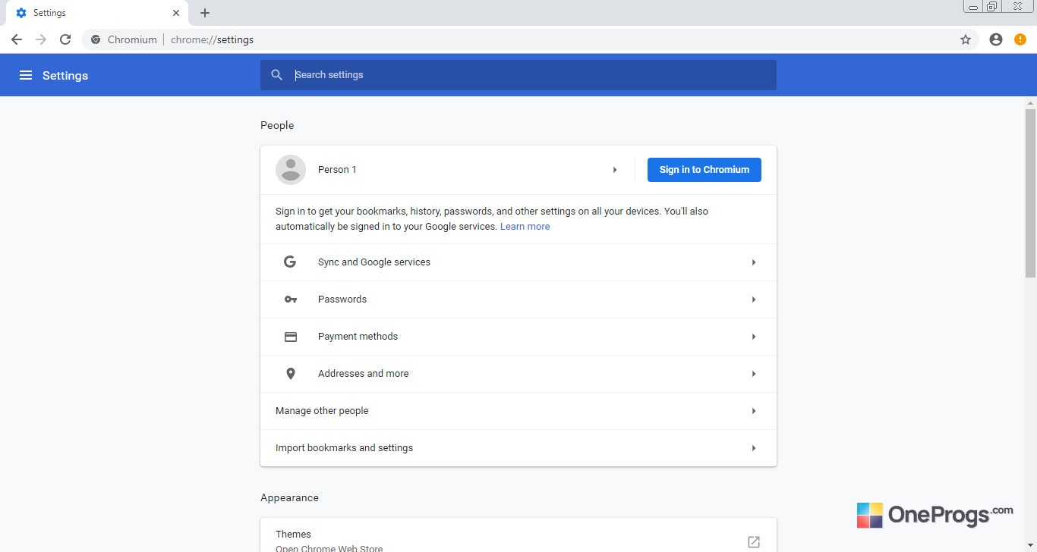Expand the Addresses and more arrow
Image resolution: width=1037 pixels, height=552 pixels.
point(754,374)
